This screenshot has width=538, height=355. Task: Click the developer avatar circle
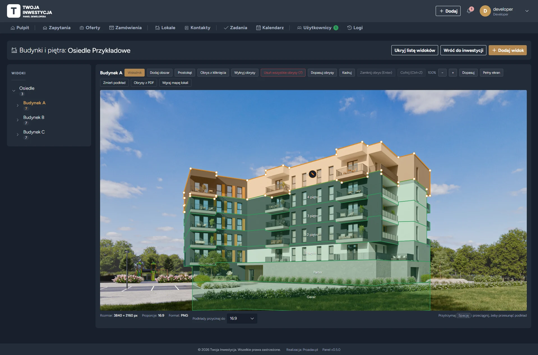point(485,11)
